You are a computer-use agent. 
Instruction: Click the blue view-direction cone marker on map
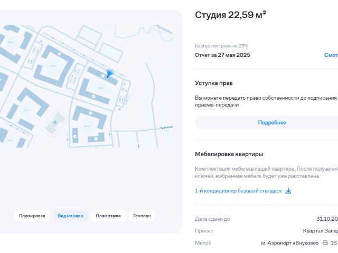[x=109, y=74]
